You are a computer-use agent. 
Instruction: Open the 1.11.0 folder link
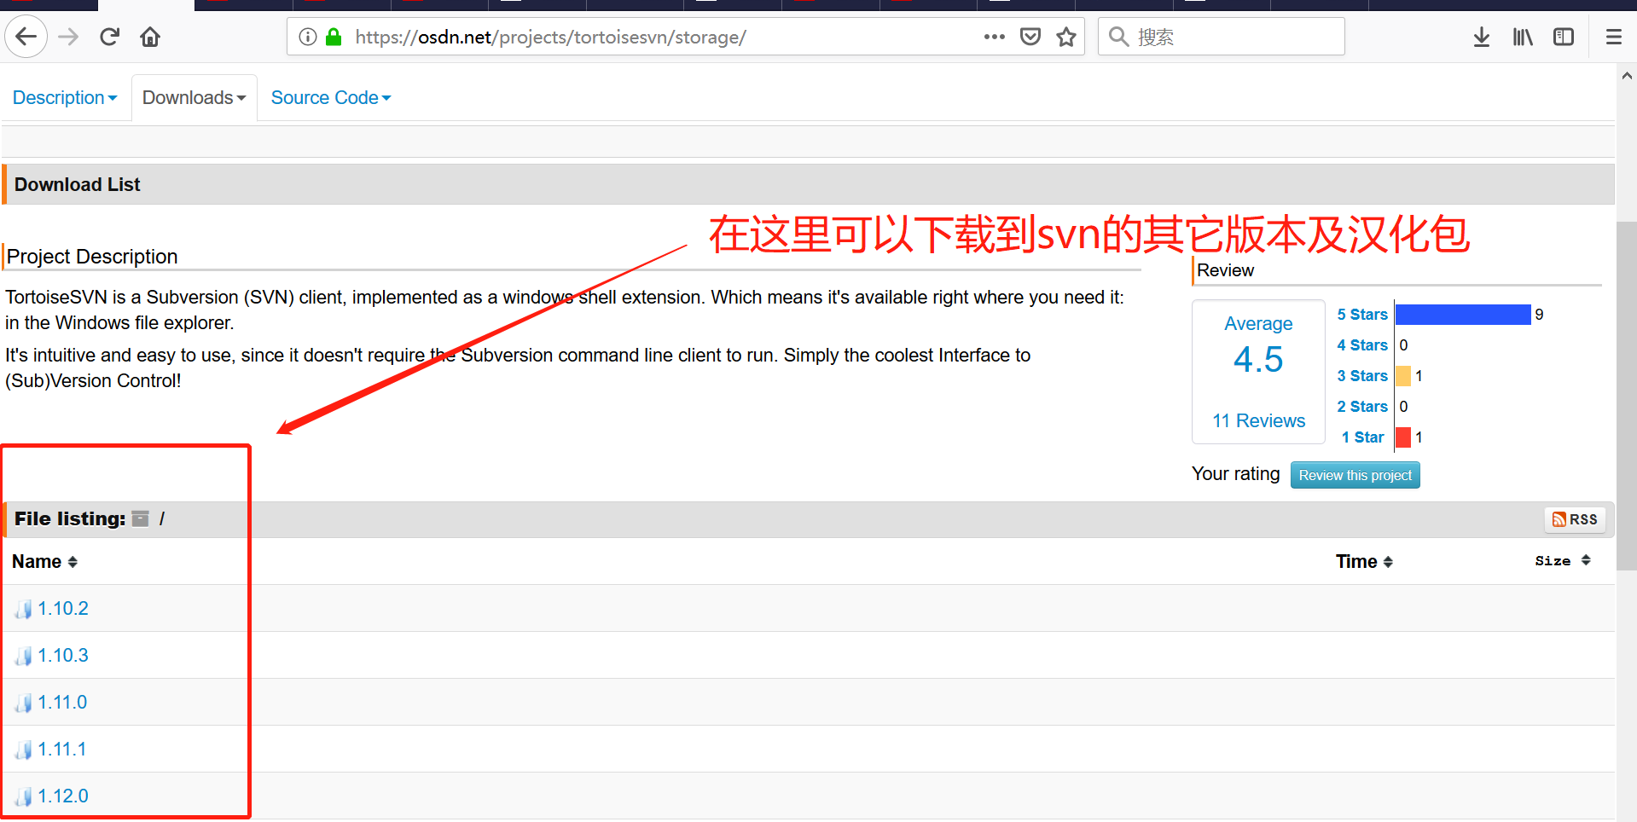tap(62, 702)
